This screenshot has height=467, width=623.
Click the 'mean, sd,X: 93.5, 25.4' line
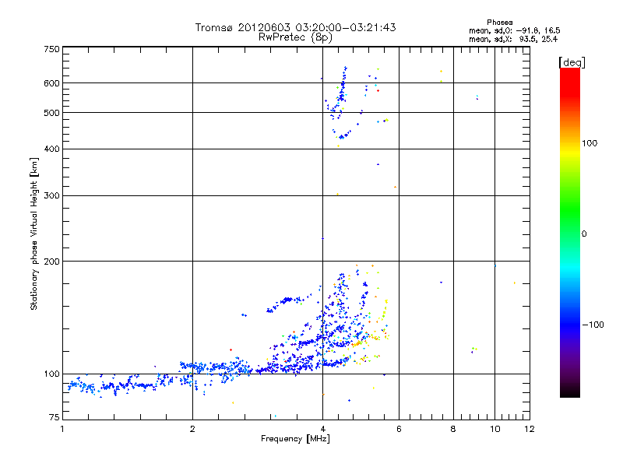513,40
